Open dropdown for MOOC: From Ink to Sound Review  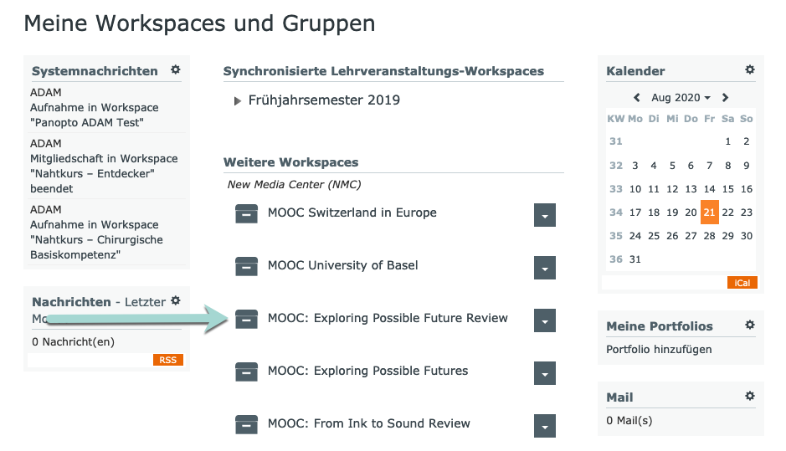click(544, 427)
